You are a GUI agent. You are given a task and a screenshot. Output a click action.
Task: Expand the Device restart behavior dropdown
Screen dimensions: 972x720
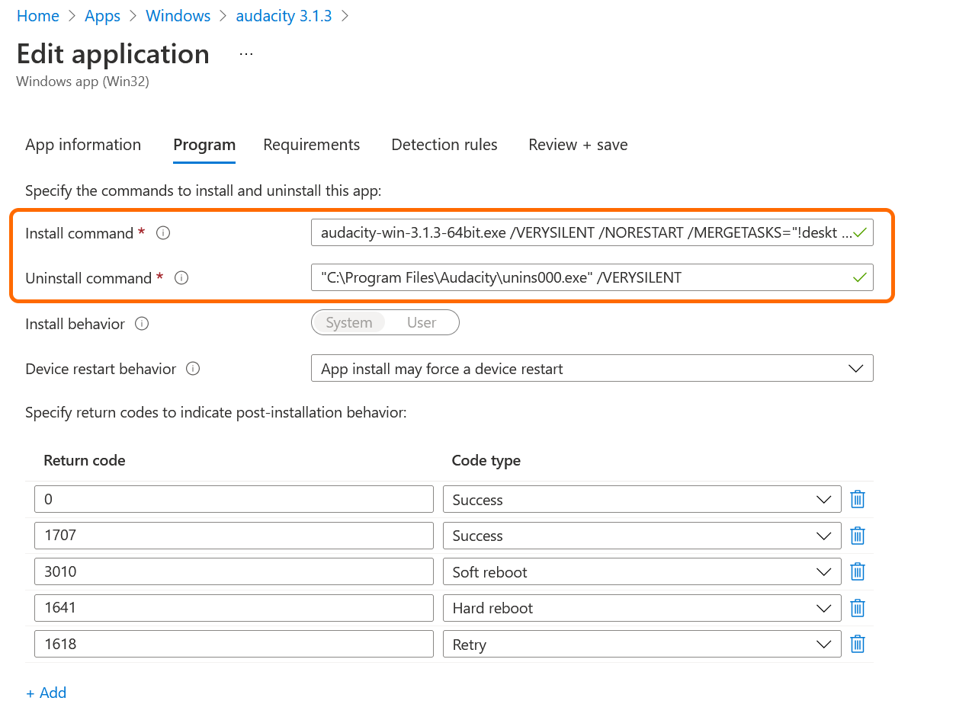pos(592,369)
